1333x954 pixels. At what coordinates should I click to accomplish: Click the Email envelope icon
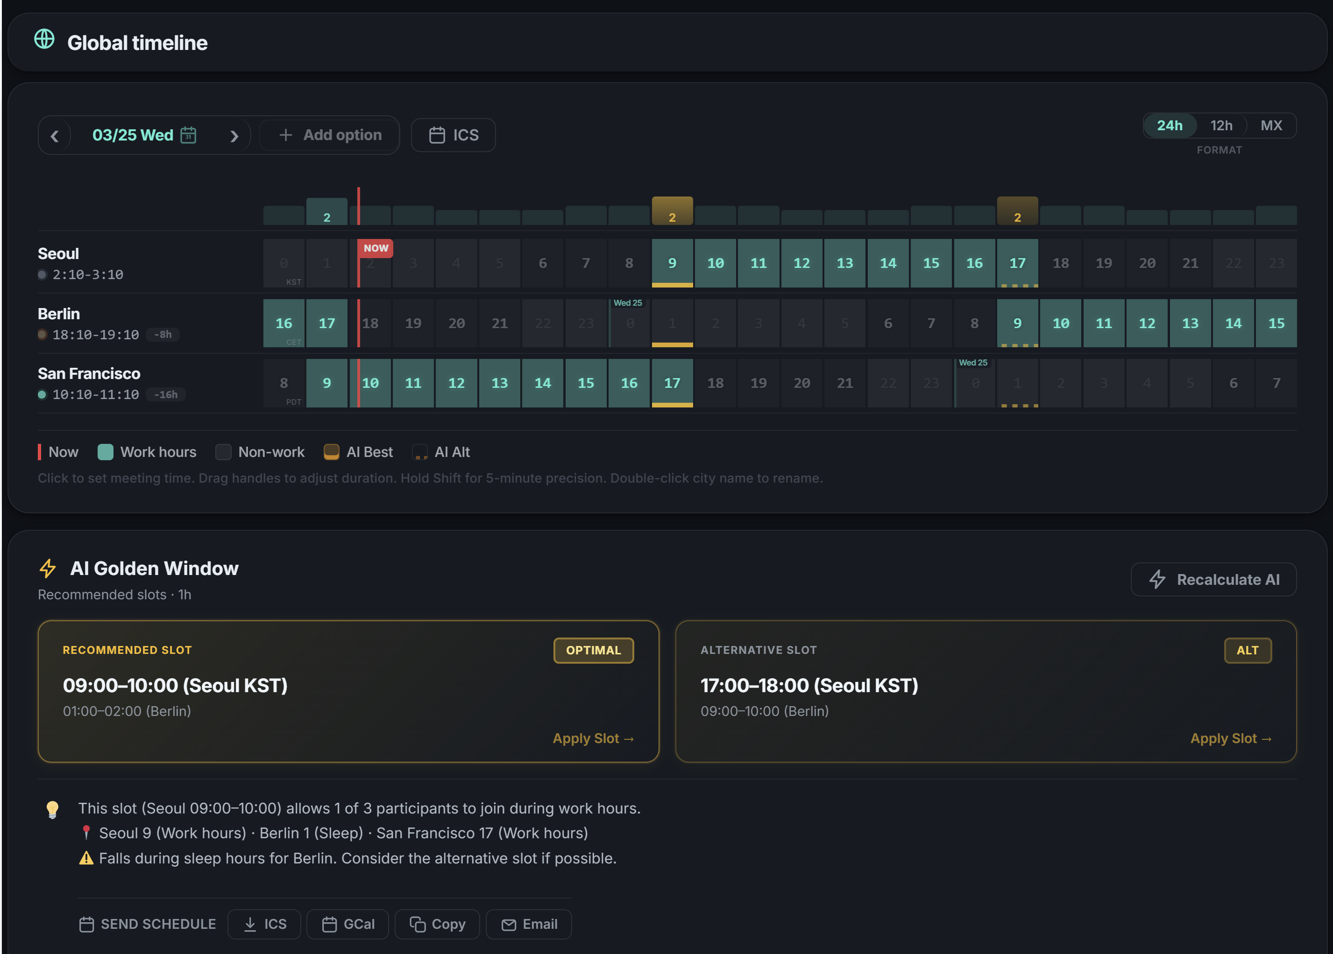click(508, 924)
